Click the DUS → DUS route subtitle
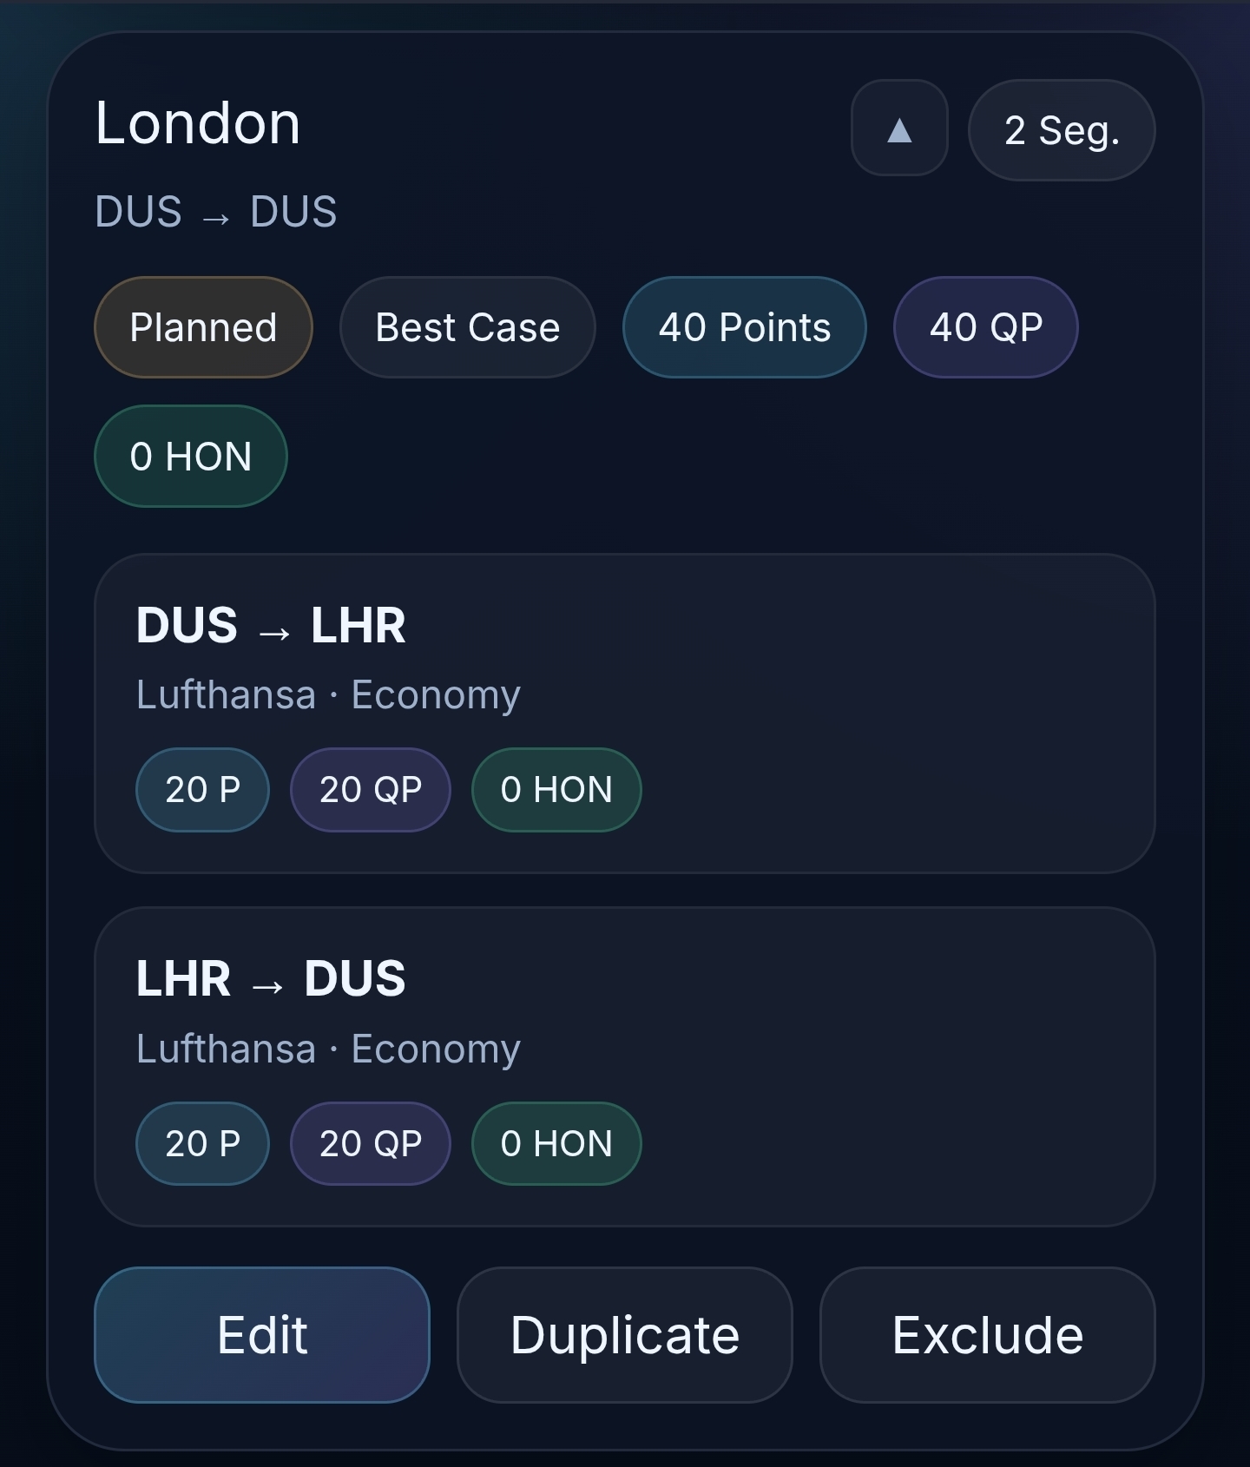Screen dimensions: 1250x1467 215,212
